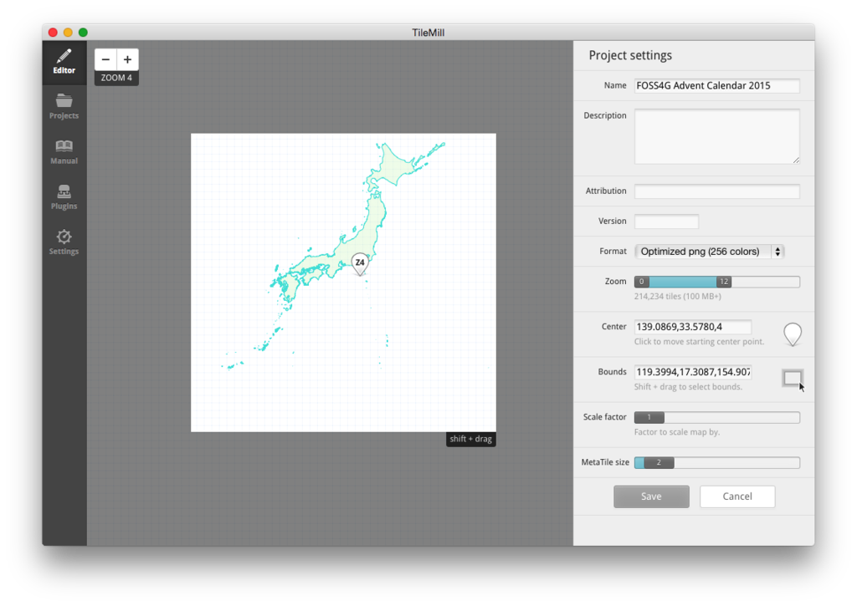
Task: Zoom in the map with plus button
Action: click(127, 59)
